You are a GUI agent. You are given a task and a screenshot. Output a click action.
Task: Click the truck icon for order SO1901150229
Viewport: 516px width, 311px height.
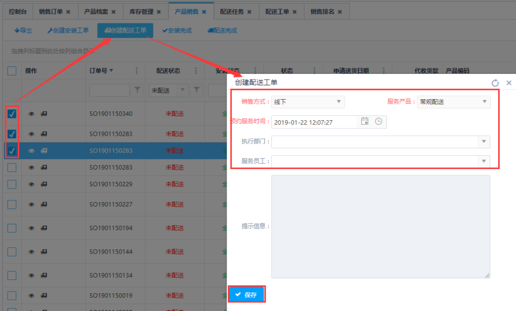click(x=44, y=184)
